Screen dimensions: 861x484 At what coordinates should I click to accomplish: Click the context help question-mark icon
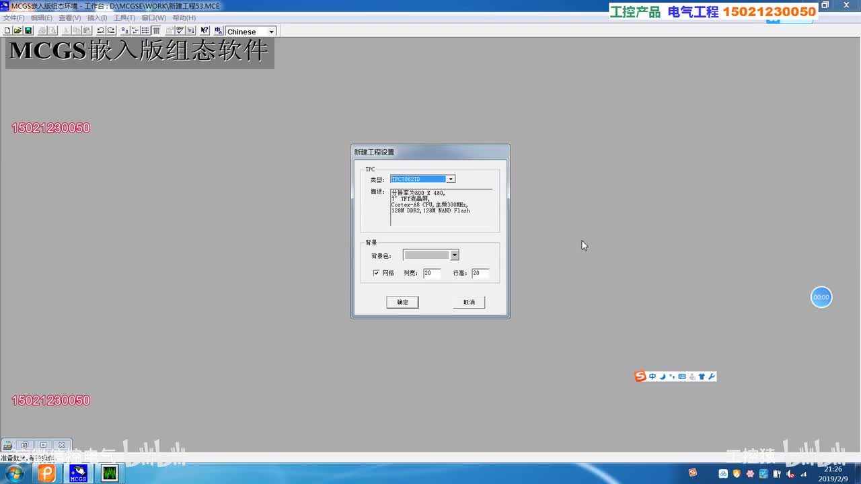(204, 31)
